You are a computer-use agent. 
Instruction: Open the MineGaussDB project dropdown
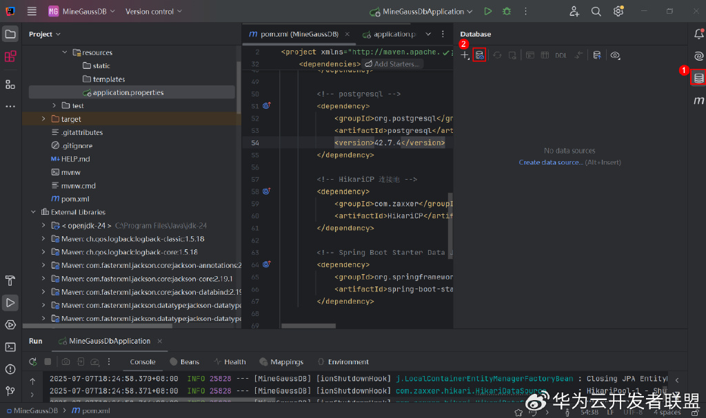pyautogui.click(x=81, y=11)
